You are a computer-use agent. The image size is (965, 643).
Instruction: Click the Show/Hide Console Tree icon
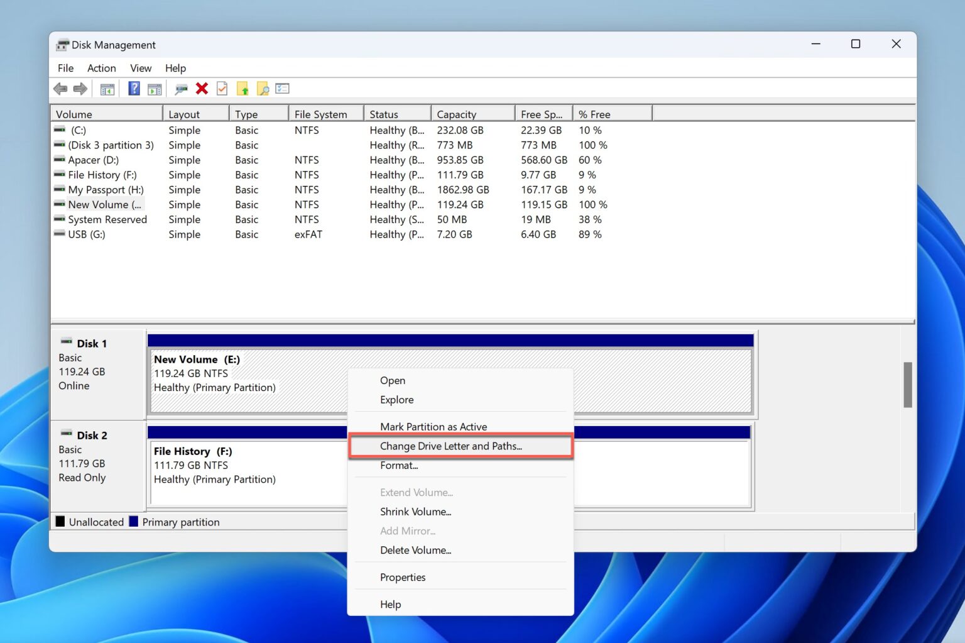(107, 88)
